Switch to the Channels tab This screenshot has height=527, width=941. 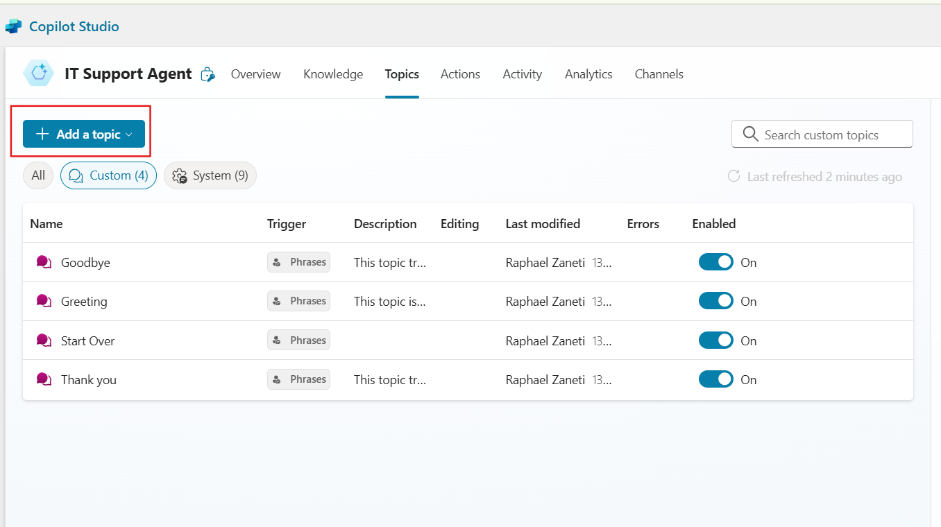coord(659,74)
